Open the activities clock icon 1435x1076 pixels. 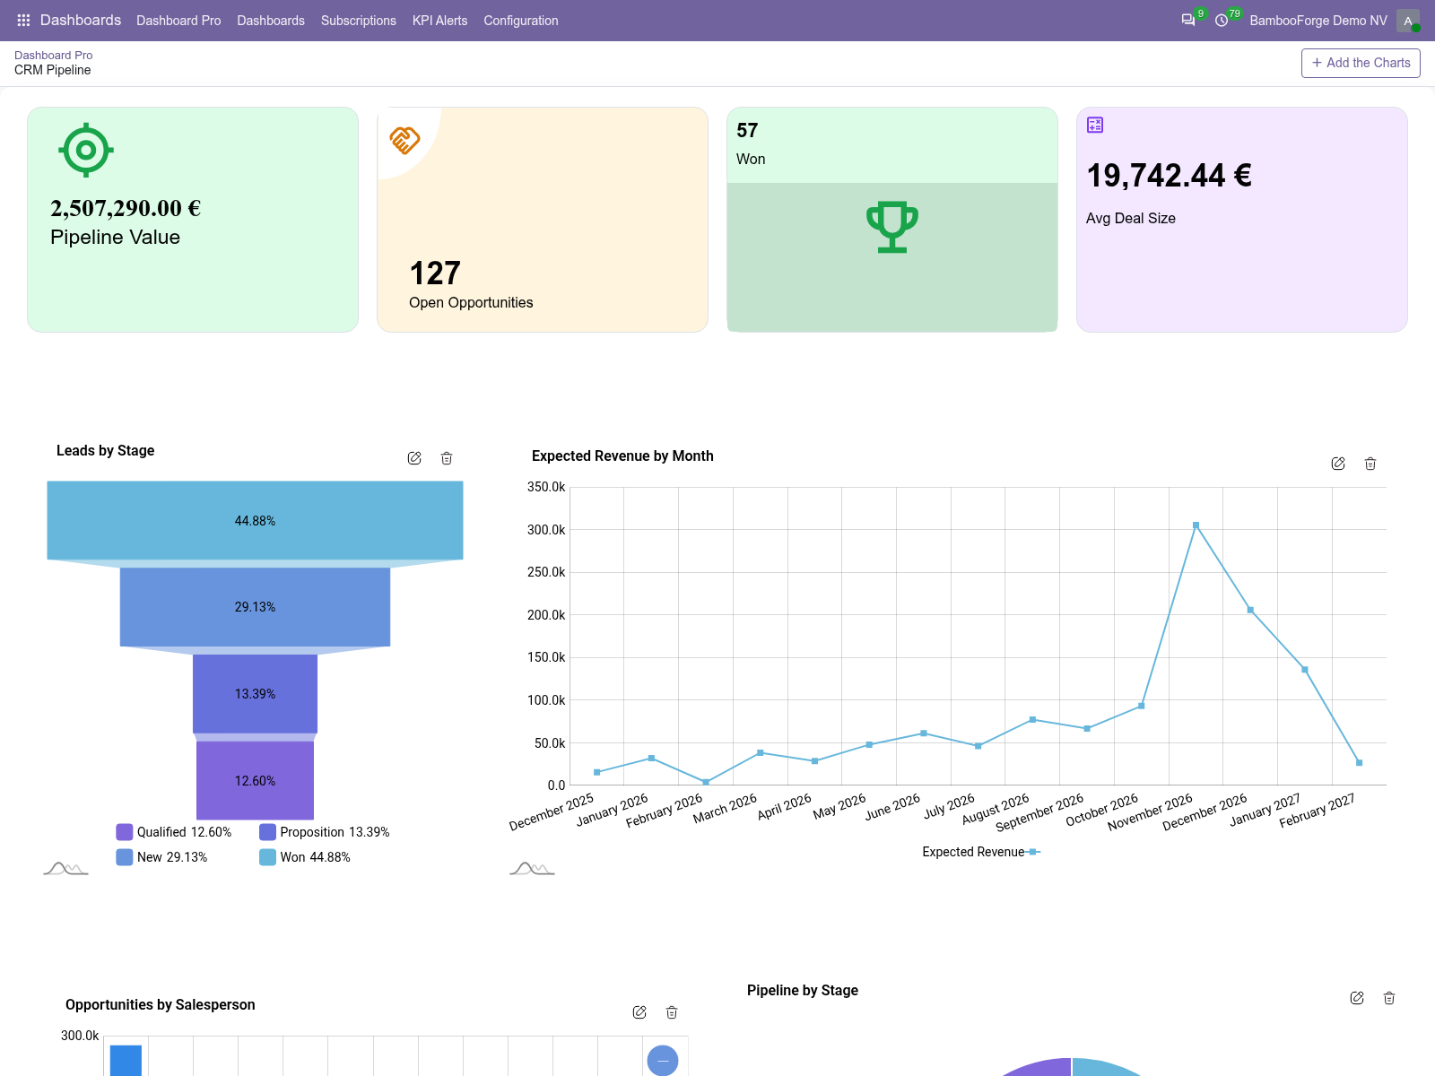[1222, 20]
